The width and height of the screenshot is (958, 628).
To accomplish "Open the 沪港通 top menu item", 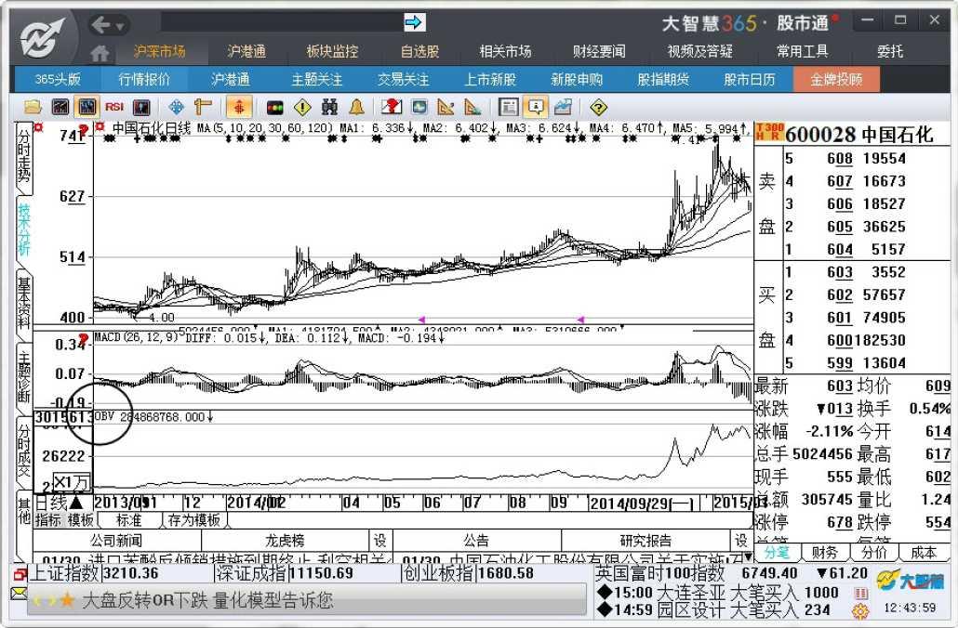I will point(246,52).
